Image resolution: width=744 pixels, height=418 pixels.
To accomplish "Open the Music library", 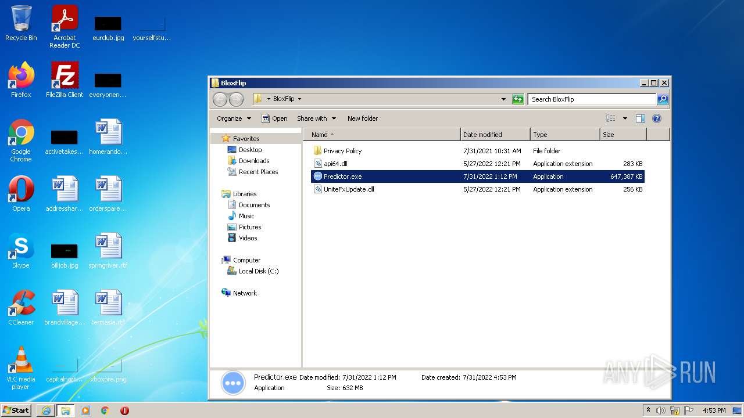I will [246, 216].
